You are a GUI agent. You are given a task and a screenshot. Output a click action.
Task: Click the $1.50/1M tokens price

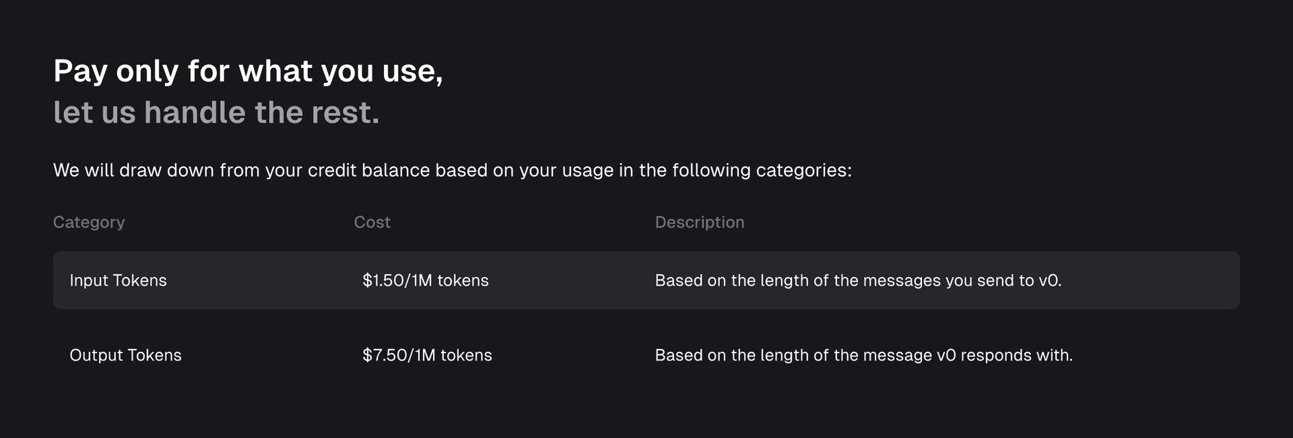425,280
